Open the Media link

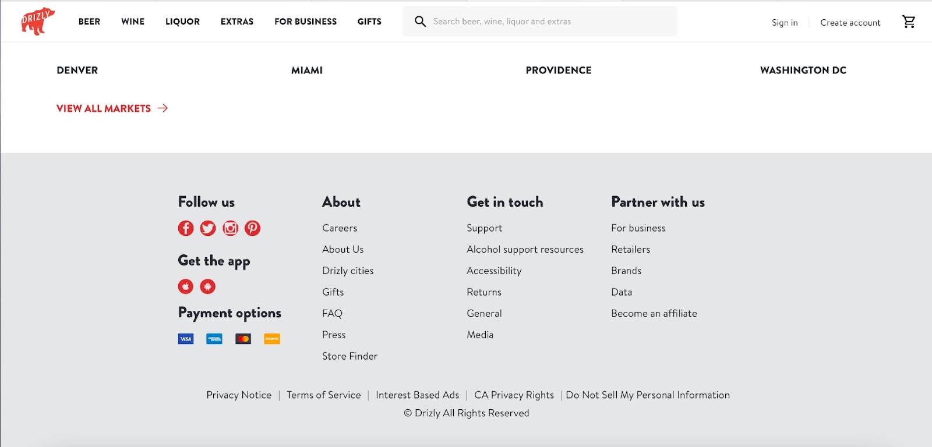pyautogui.click(x=480, y=335)
